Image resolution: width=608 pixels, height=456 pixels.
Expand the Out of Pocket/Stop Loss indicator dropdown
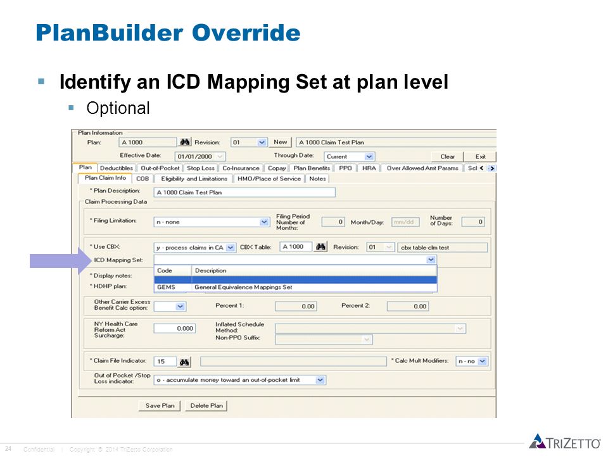pyautogui.click(x=320, y=380)
